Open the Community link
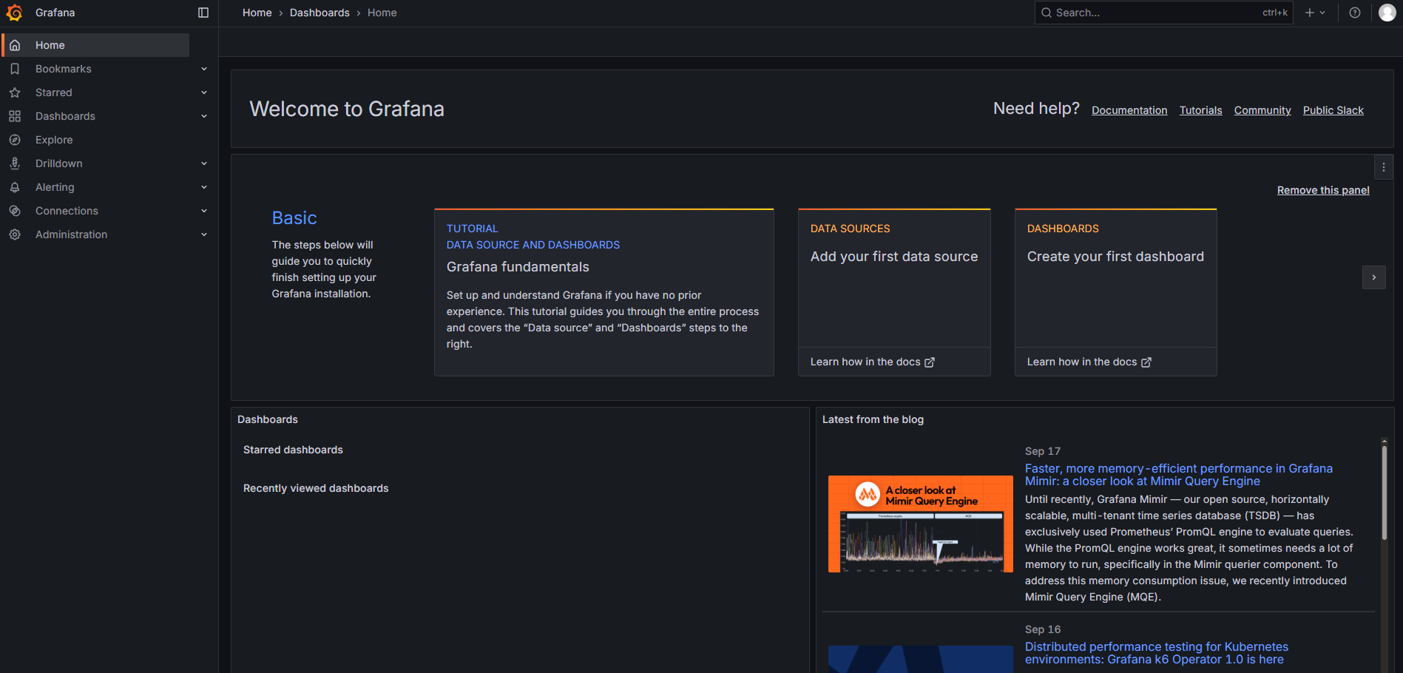The width and height of the screenshot is (1403, 673). click(x=1262, y=110)
